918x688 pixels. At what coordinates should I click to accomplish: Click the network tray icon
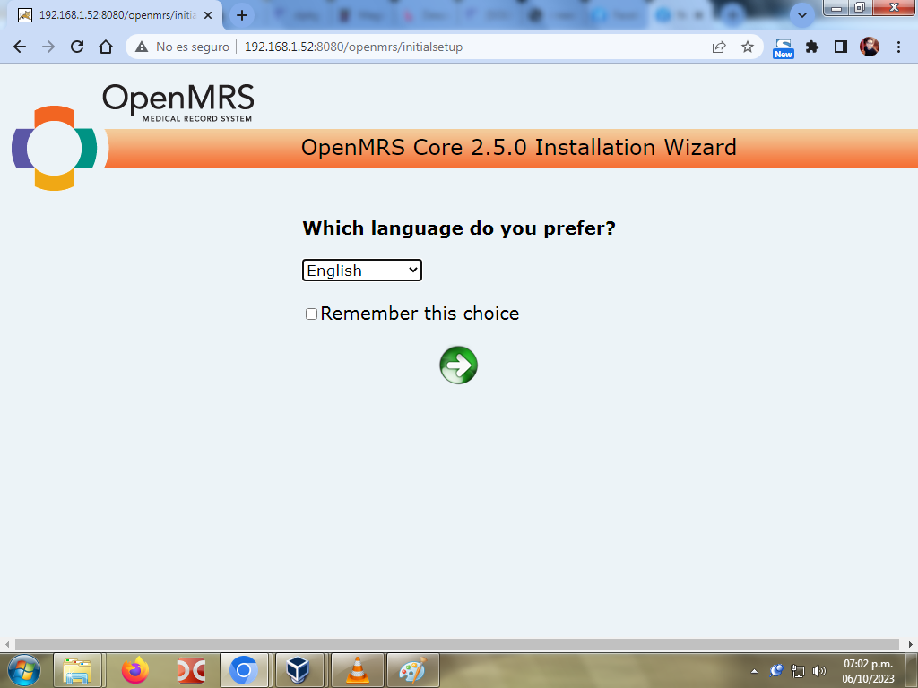pyautogui.click(x=797, y=671)
